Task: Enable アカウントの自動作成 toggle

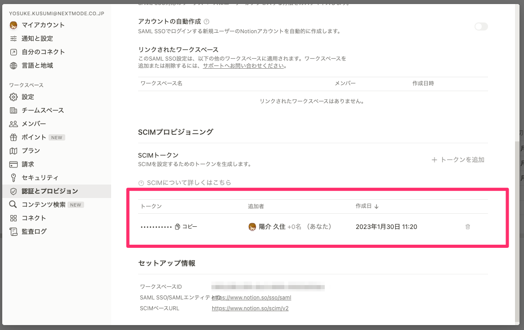Action: pyautogui.click(x=481, y=26)
